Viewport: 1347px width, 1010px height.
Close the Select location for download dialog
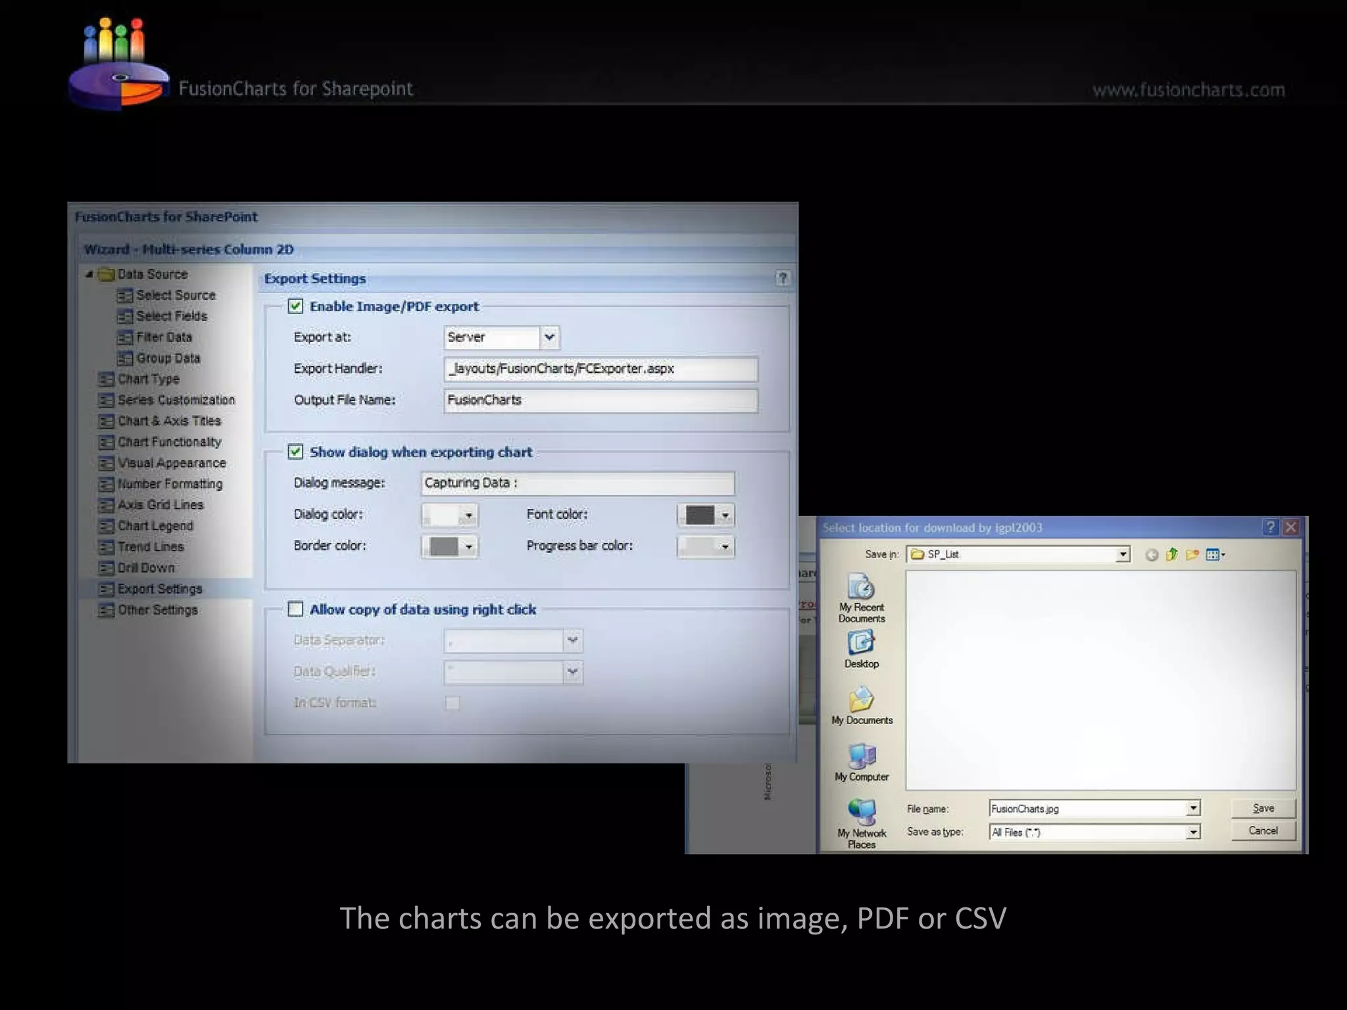[x=1291, y=527]
